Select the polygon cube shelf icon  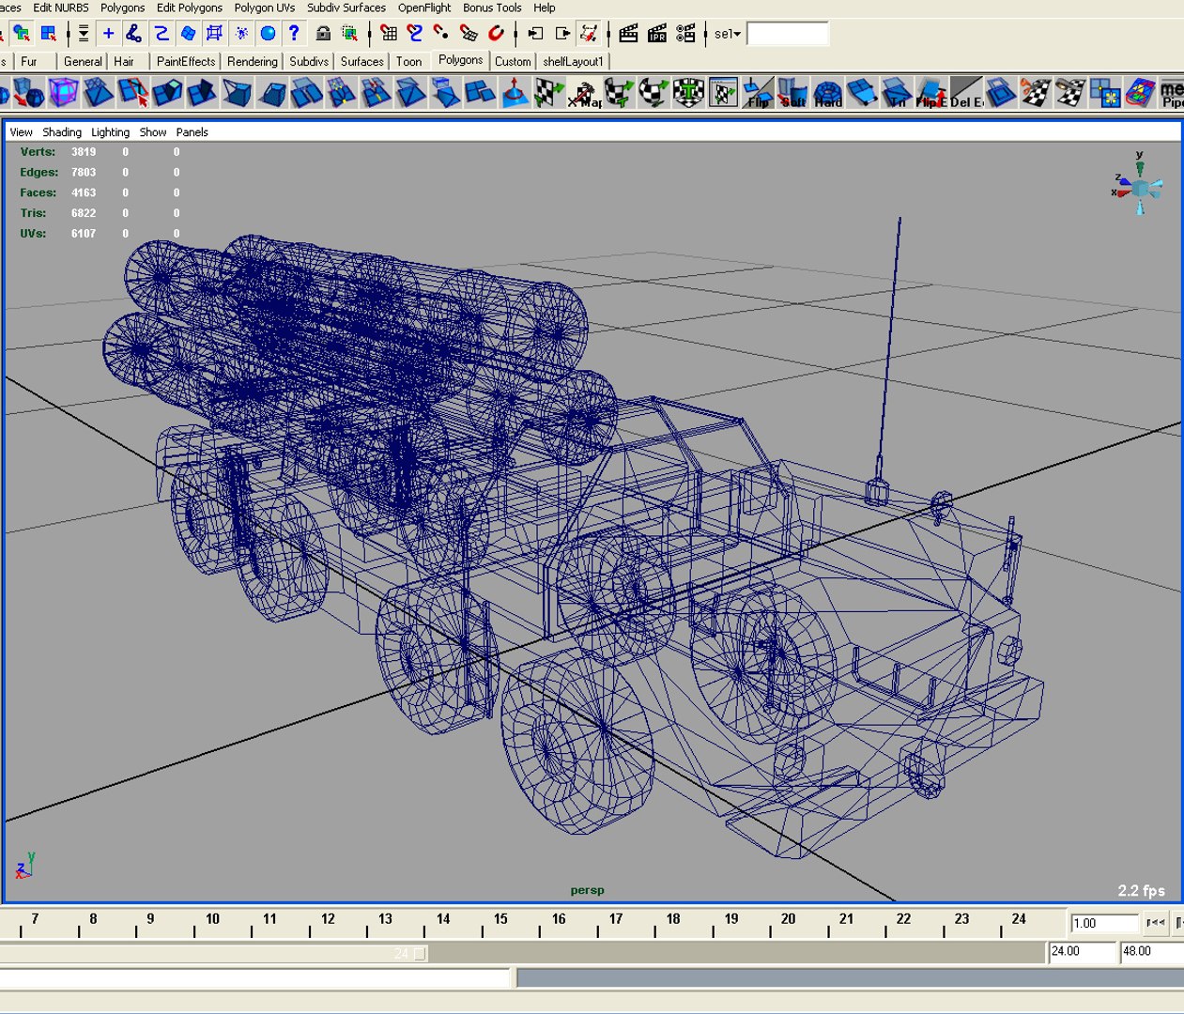64,93
